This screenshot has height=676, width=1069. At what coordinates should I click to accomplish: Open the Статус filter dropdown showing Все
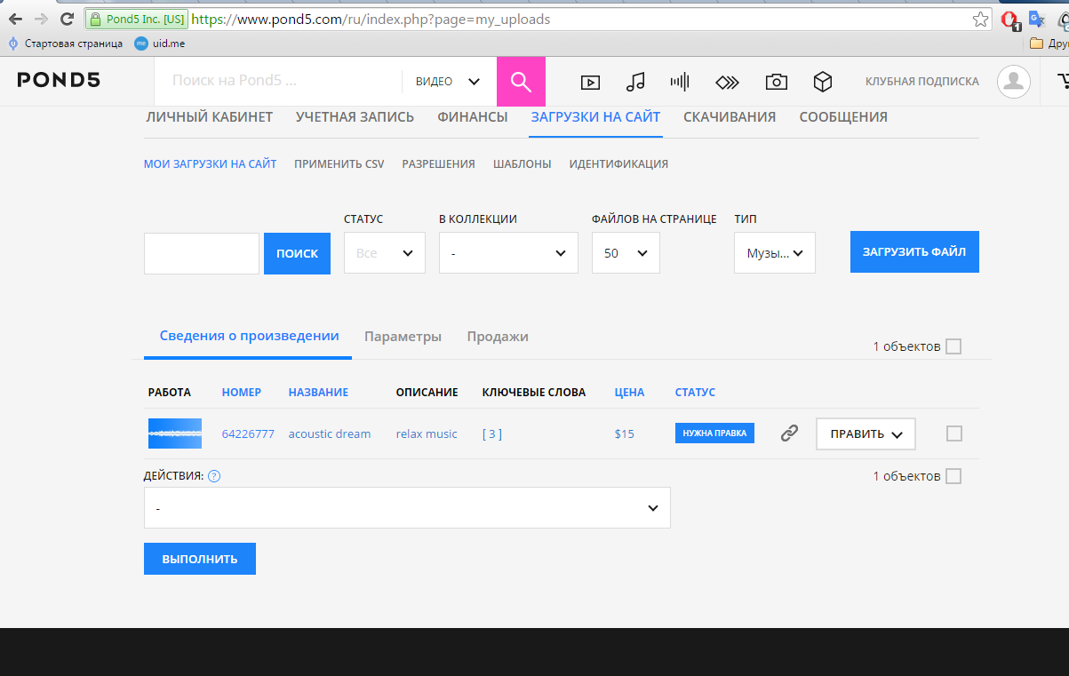(x=385, y=253)
